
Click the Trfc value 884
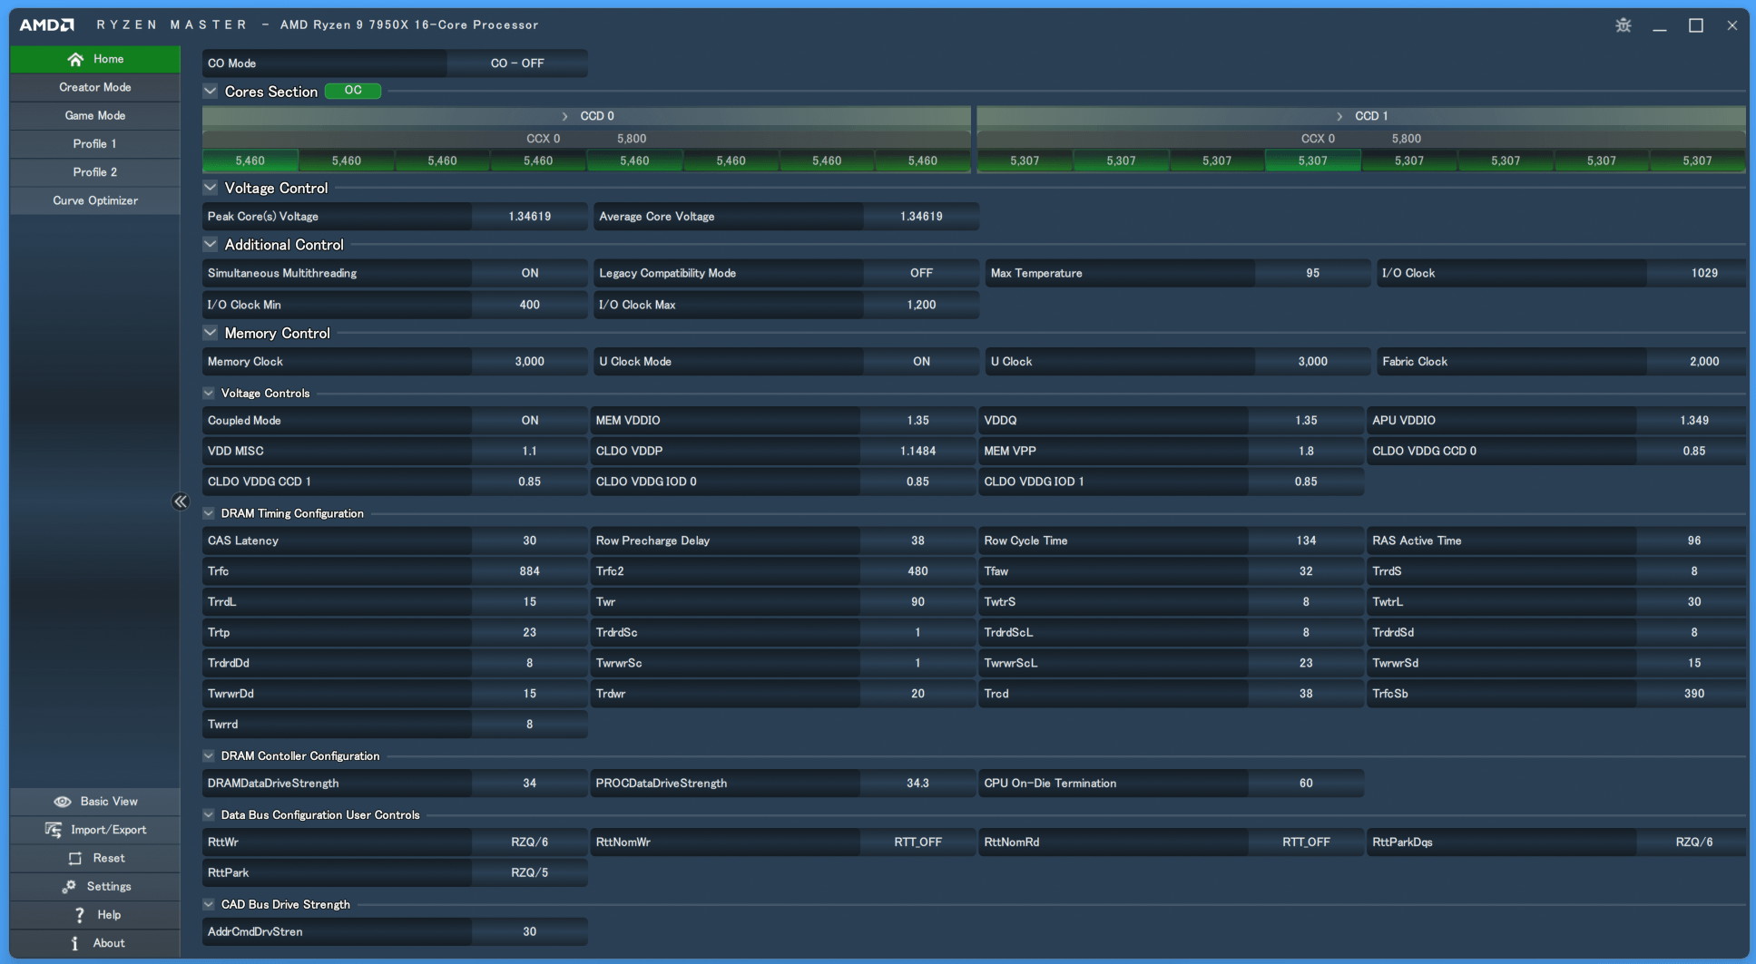point(530,571)
